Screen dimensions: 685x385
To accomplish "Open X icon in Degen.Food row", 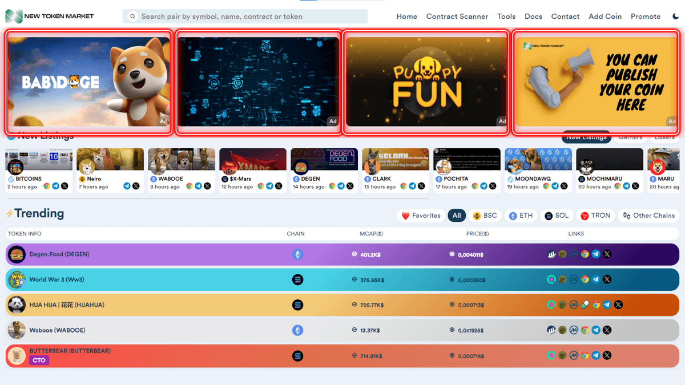I will coord(607,254).
